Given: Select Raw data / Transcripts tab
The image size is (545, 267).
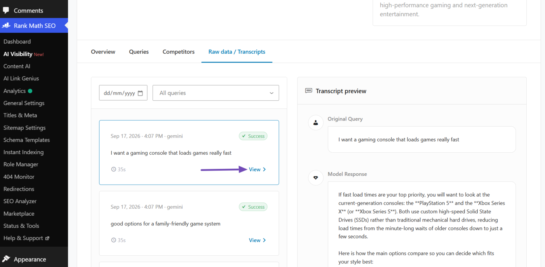Looking at the screenshot, I should pyautogui.click(x=237, y=52).
